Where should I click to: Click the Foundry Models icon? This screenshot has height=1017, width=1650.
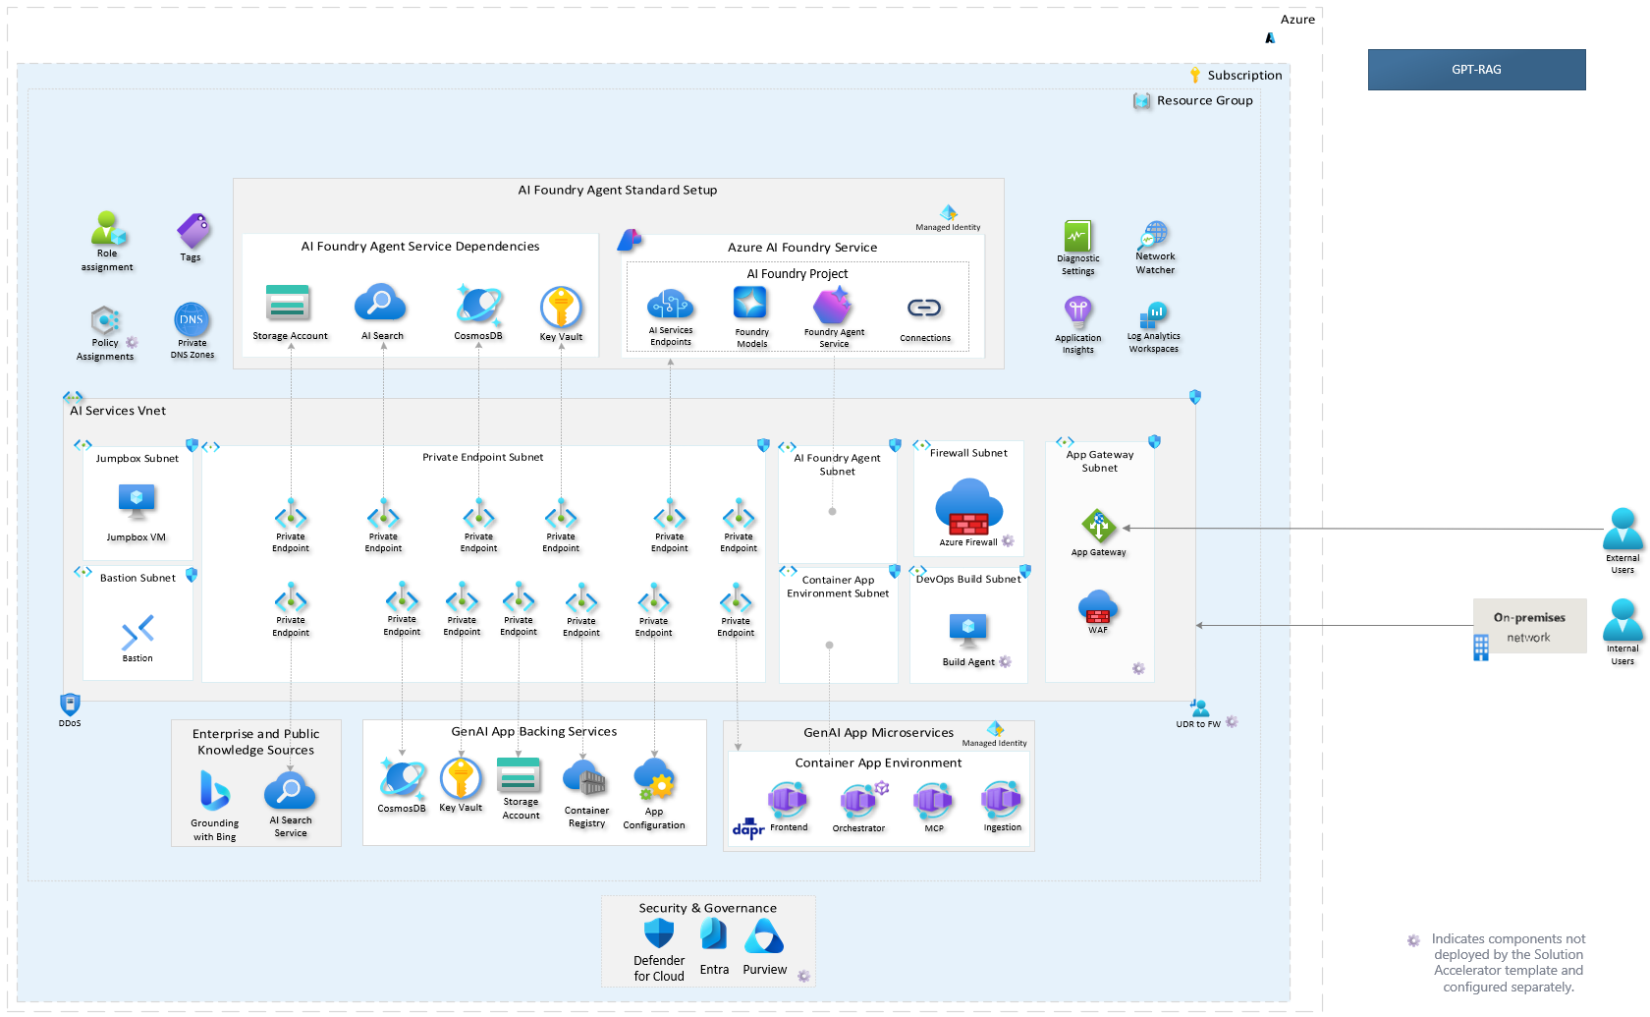(x=750, y=304)
